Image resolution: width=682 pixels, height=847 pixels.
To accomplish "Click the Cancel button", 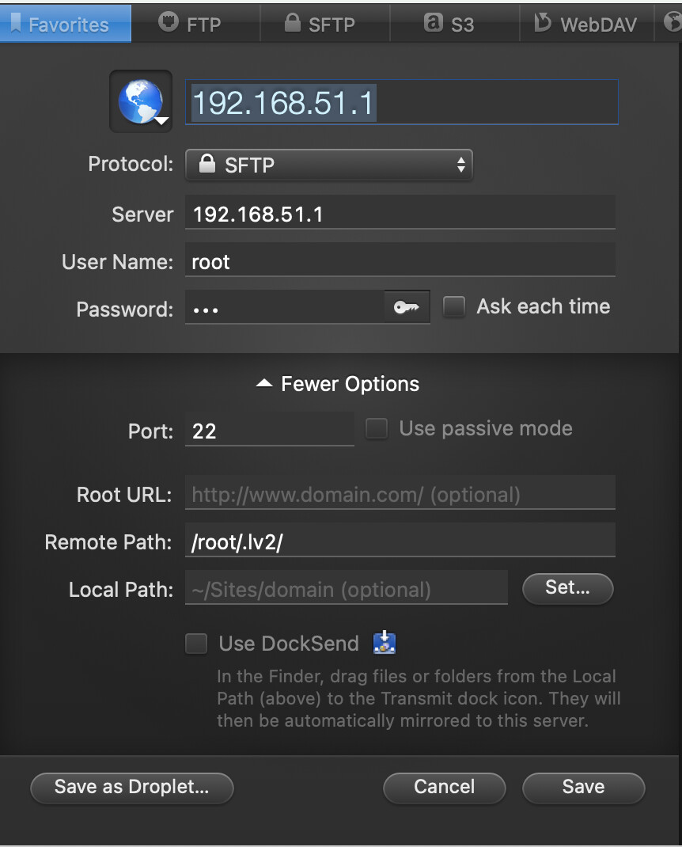I will (x=444, y=787).
